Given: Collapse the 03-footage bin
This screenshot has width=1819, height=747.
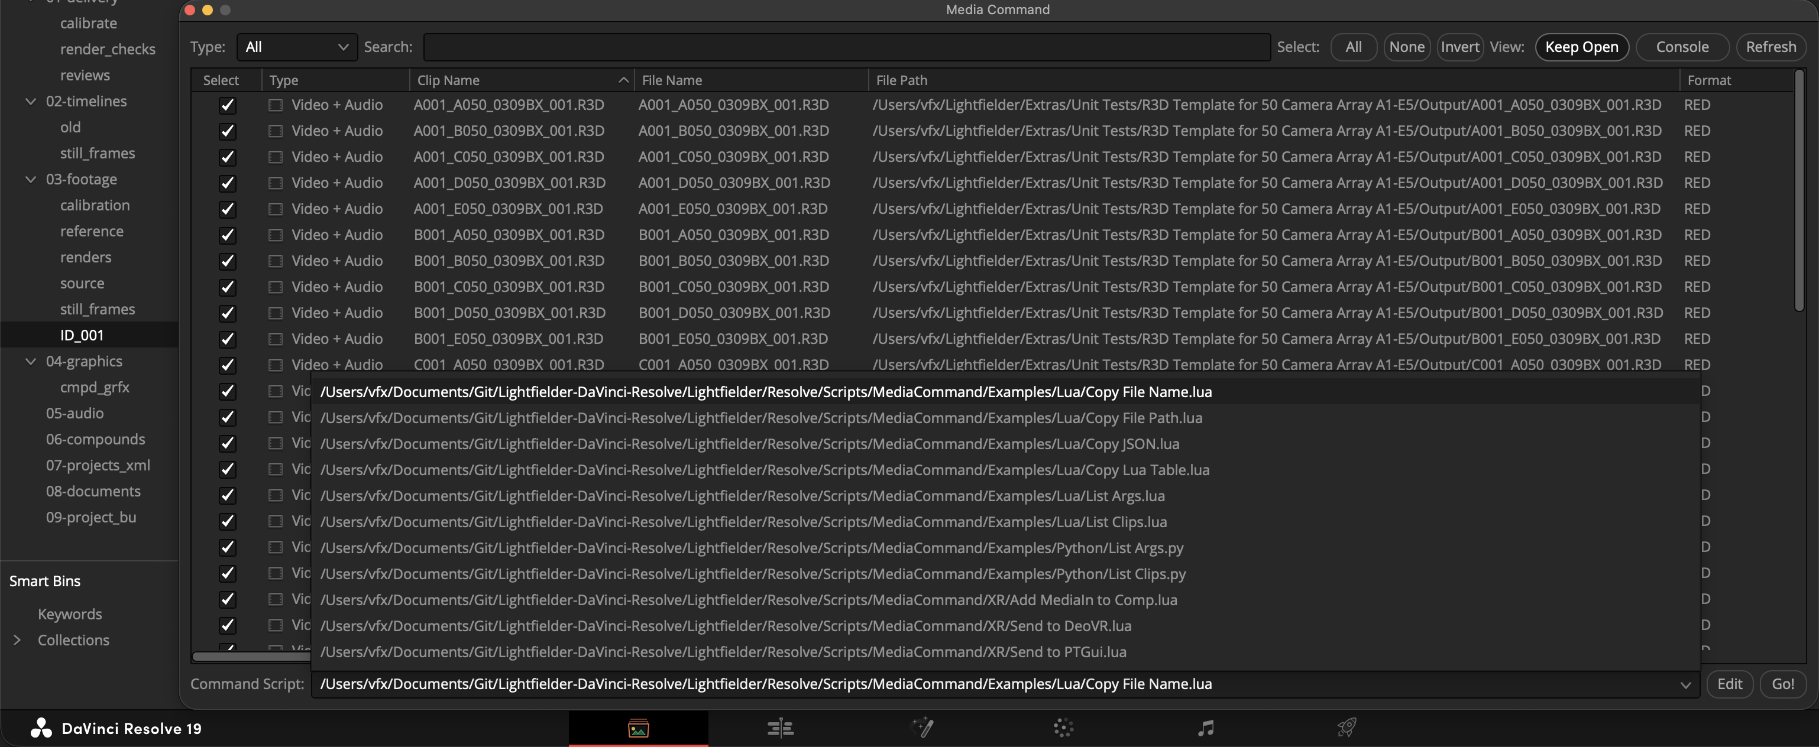Looking at the screenshot, I should [x=30, y=179].
